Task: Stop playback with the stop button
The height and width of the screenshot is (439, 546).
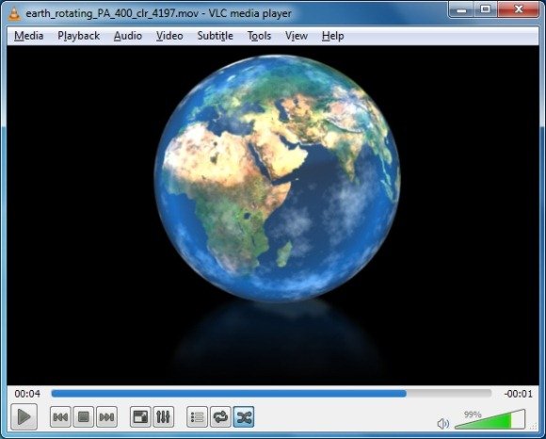Action: pyautogui.click(x=84, y=416)
